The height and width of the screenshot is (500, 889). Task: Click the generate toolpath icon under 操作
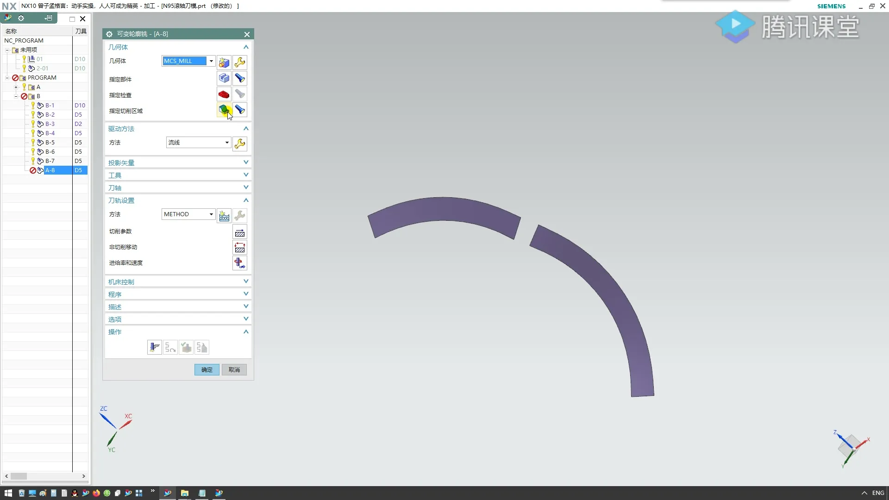tap(154, 347)
